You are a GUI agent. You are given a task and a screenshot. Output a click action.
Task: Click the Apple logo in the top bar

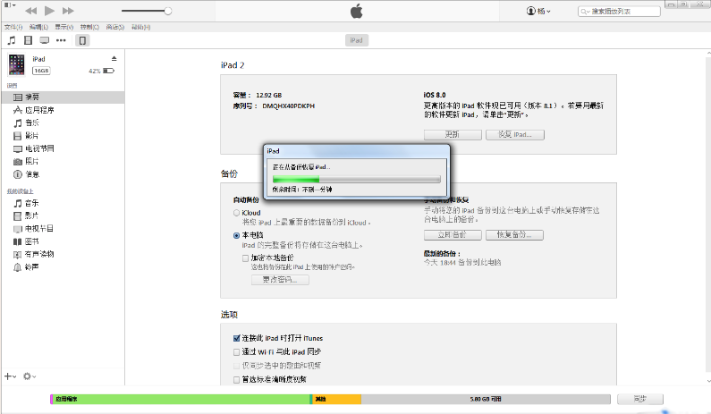[x=357, y=11]
